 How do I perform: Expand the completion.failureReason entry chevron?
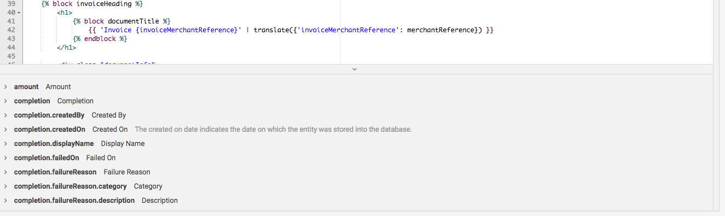[5, 172]
